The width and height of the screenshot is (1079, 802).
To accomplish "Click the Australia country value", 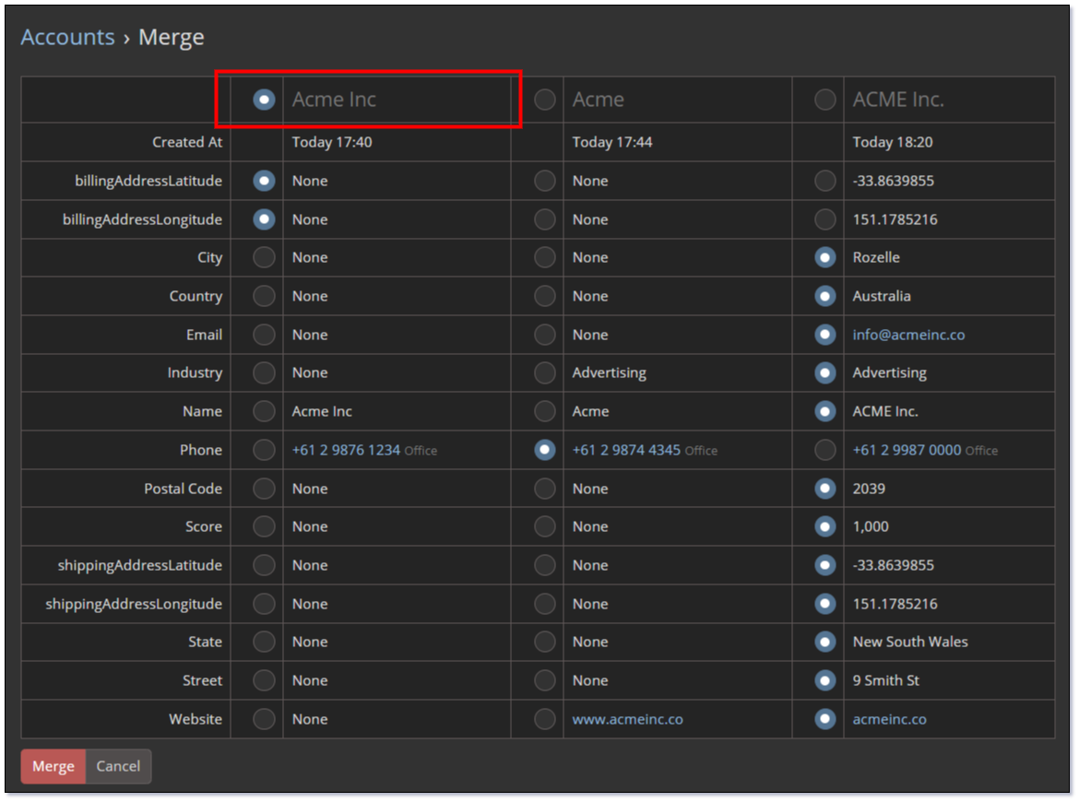I will click(882, 296).
